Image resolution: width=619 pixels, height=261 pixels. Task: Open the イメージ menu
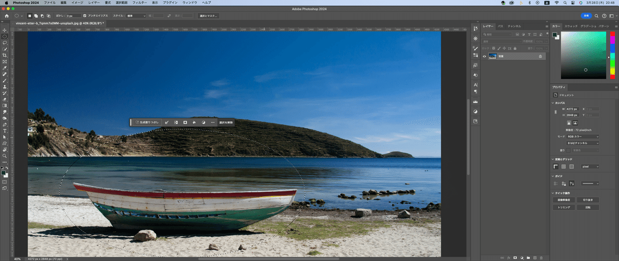pos(77,3)
